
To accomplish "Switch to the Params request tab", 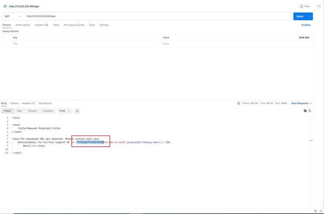I will click(7, 25).
